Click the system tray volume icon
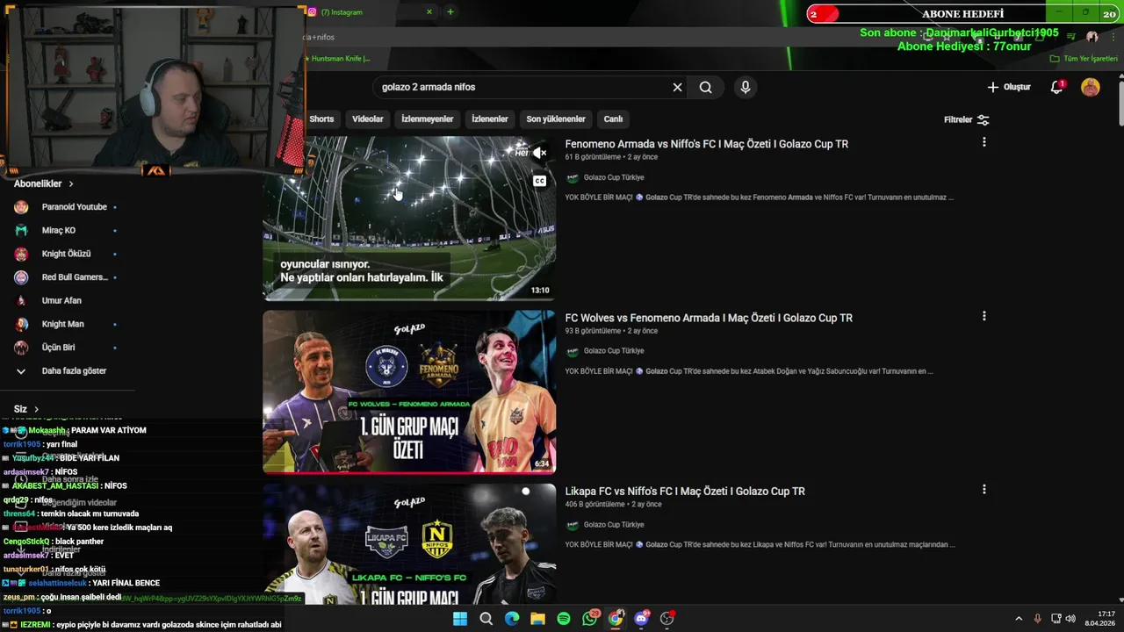Image resolution: width=1124 pixels, height=632 pixels. coord(1070,619)
